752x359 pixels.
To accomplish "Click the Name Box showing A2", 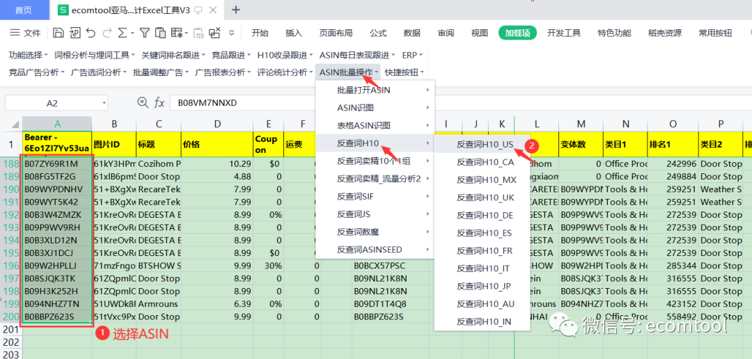I will click(56, 102).
